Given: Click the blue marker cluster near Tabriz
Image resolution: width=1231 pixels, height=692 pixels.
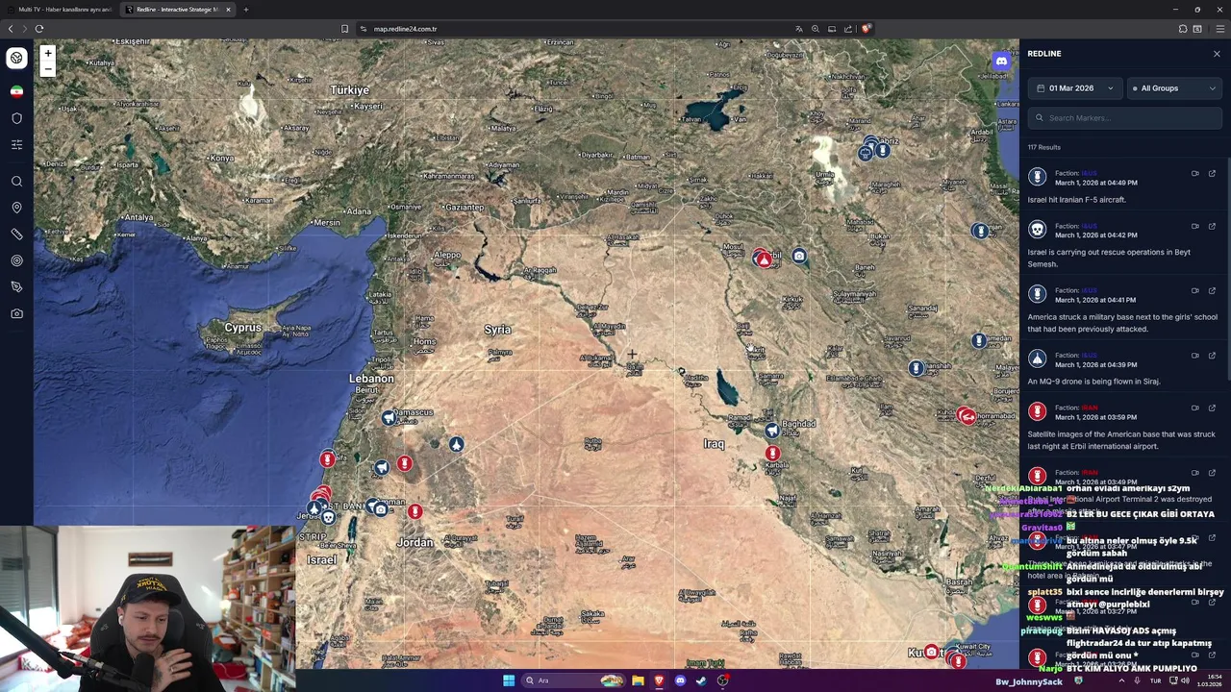Looking at the screenshot, I should click(x=874, y=149).
